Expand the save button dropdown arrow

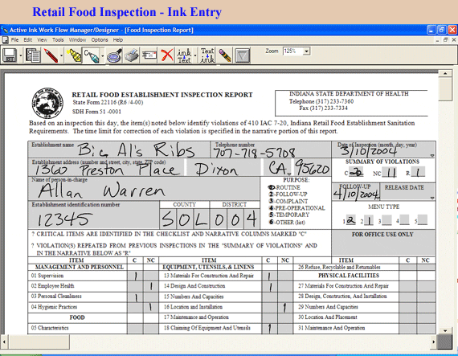coord(20,55)
